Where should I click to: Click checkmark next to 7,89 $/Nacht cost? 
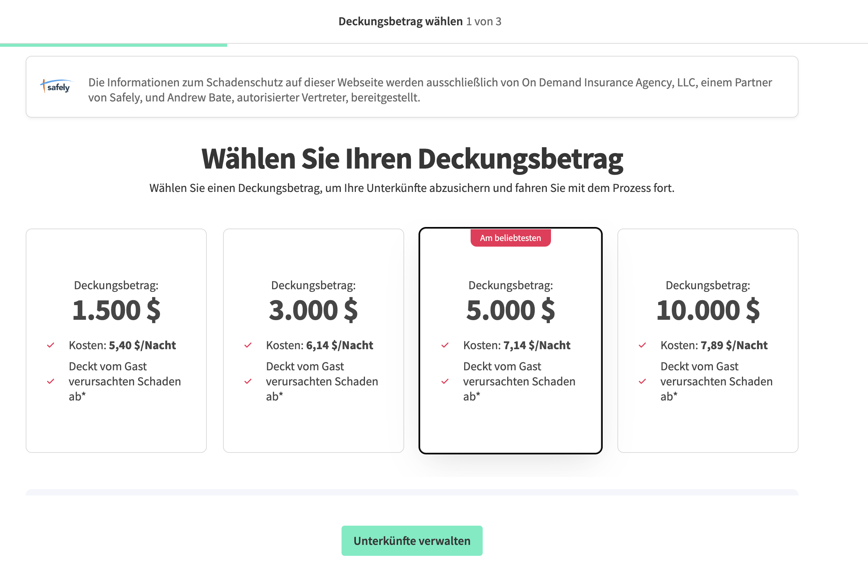642,345
